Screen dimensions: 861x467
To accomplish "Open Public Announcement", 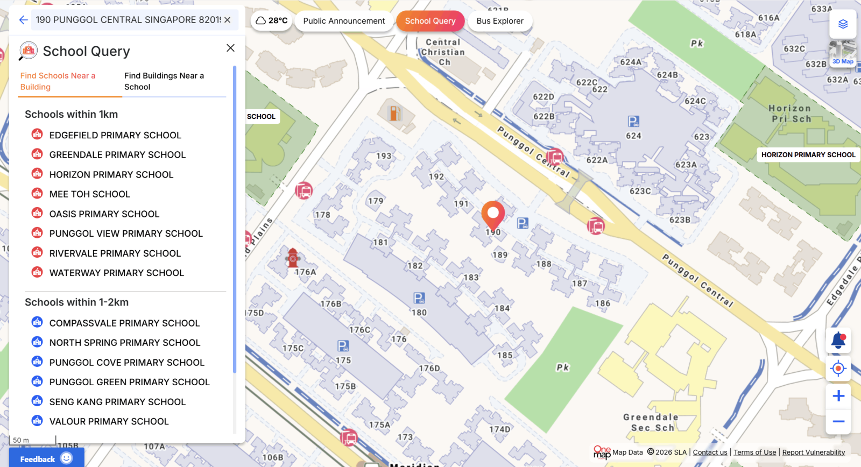I will click(344, 21).
